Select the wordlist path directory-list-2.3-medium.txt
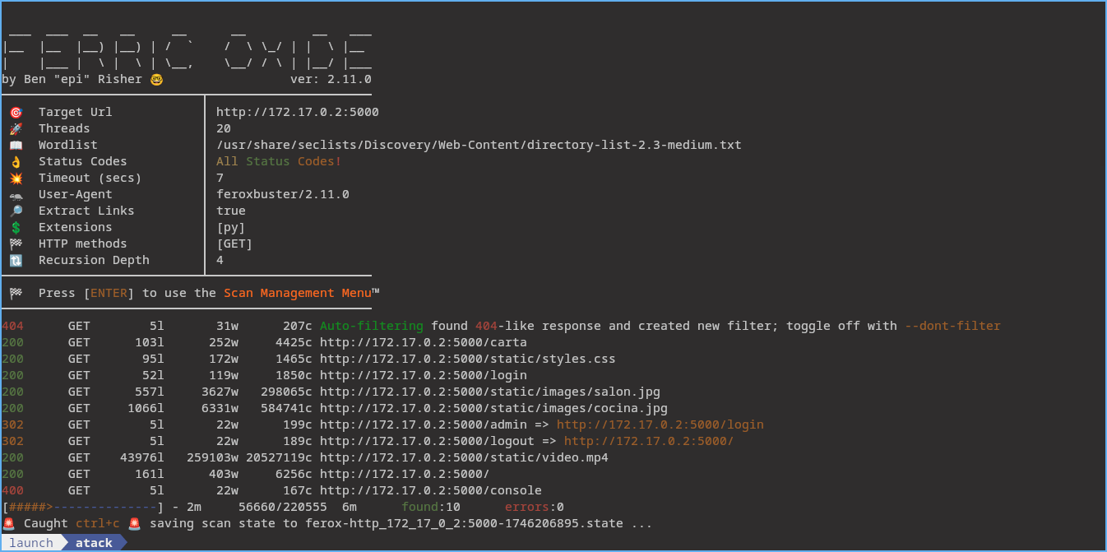The height and width of the screenshot is (552, 1107). pos(479,145)
